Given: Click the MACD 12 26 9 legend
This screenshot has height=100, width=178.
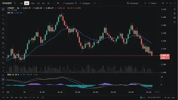Looking at the screenshot, I should pyautogui.click(x=23, y=75).
